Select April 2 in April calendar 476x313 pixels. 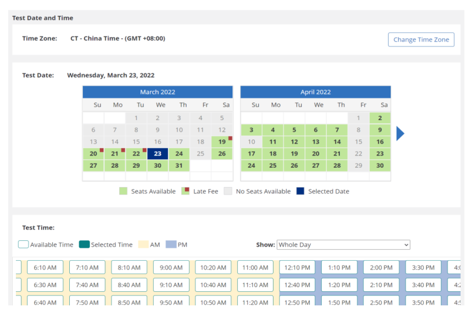(x=380, y=118)
